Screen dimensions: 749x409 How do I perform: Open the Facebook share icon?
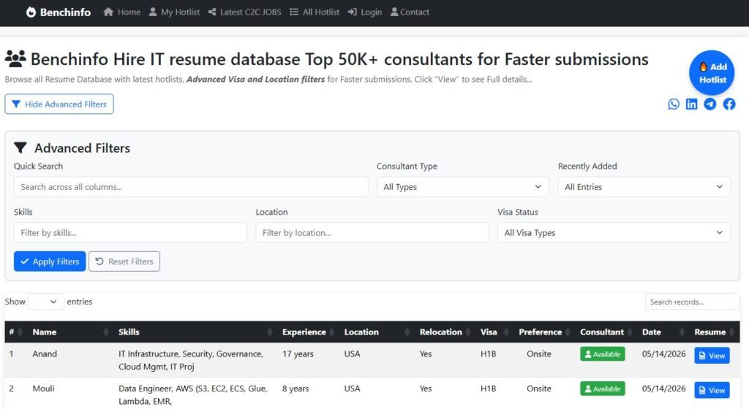(x=729, y=104)
